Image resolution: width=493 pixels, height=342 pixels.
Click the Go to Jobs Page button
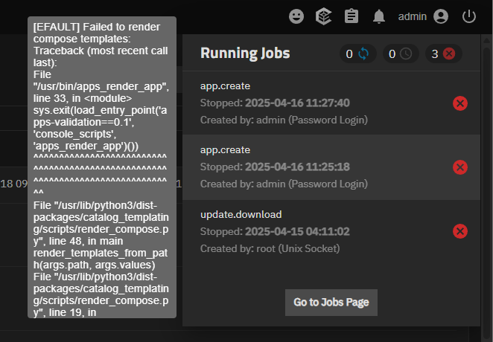331,303
